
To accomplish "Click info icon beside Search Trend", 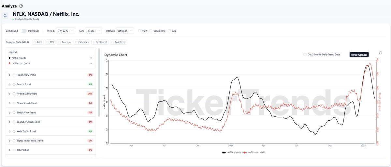I will coord(14,84).
